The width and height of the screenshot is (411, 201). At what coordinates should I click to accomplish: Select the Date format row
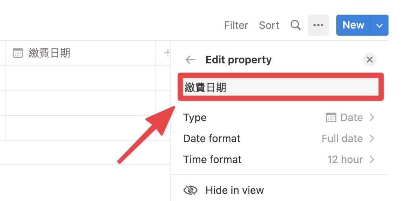tap(279, 139)
